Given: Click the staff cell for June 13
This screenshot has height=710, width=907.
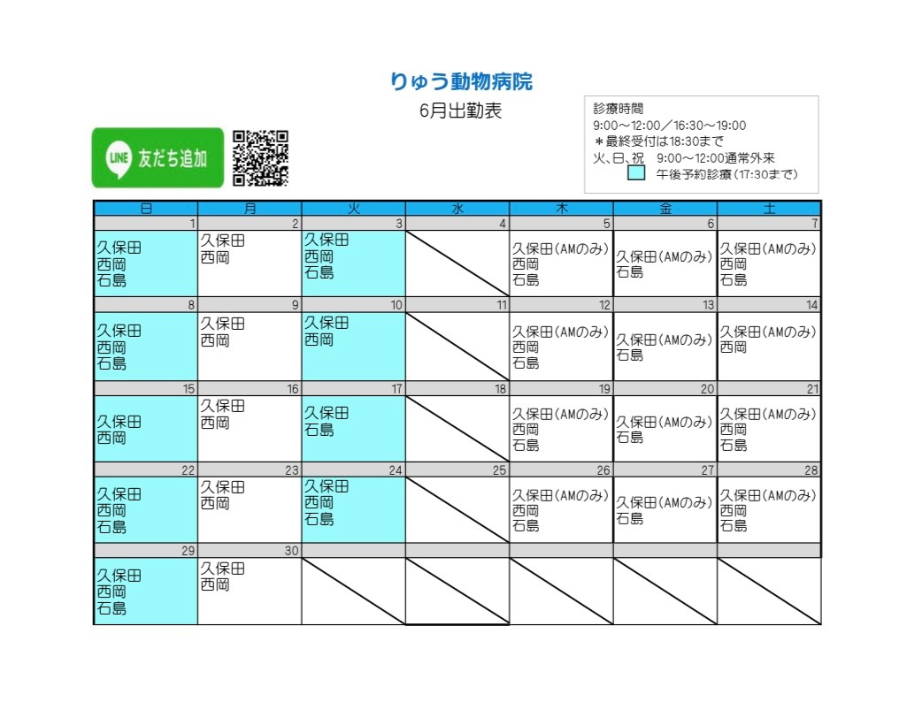Looking at the screenshot, I should pos(665,347).
